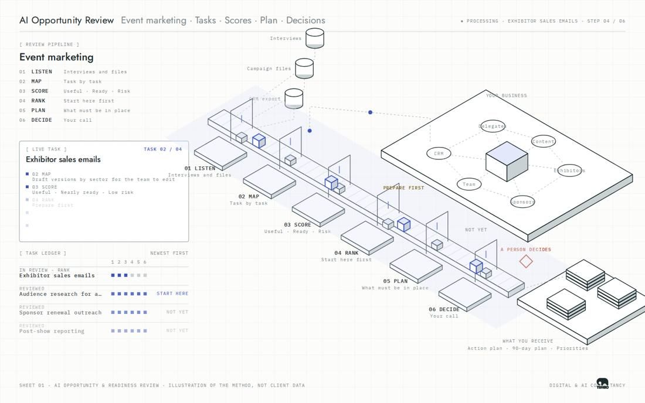Click Exhibitor sales emails title in live task card

coord(63,159)
